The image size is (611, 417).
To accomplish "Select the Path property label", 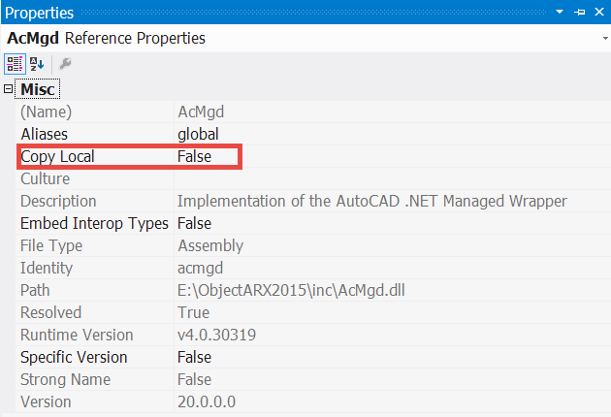I will click(35, 290).
